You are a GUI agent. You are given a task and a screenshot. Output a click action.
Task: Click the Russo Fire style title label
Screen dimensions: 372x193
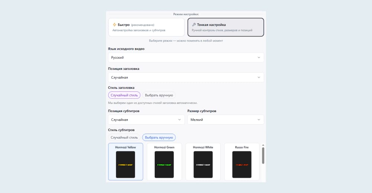241,147
